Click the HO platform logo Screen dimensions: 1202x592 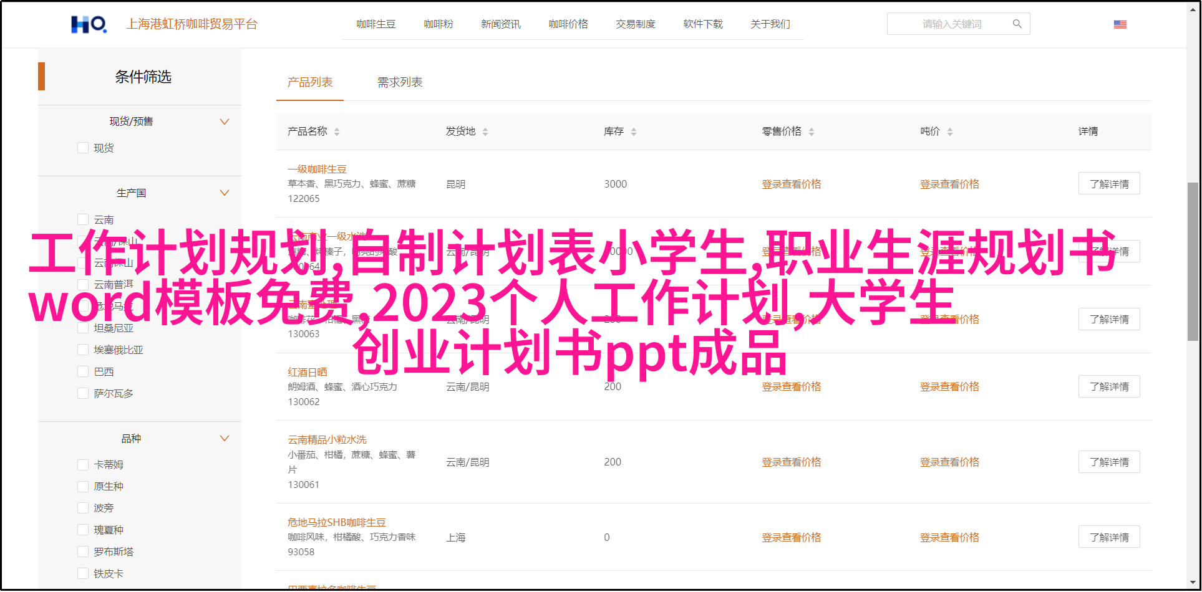coord(89,24)
